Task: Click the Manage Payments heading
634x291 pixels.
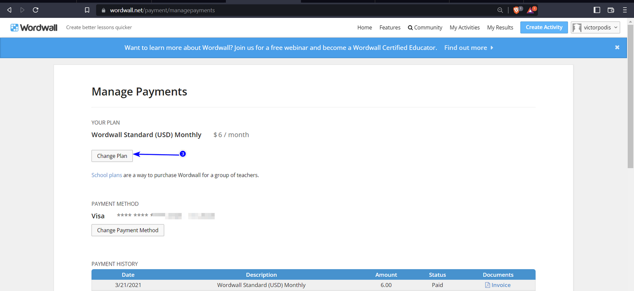Action: pos(139,92)
